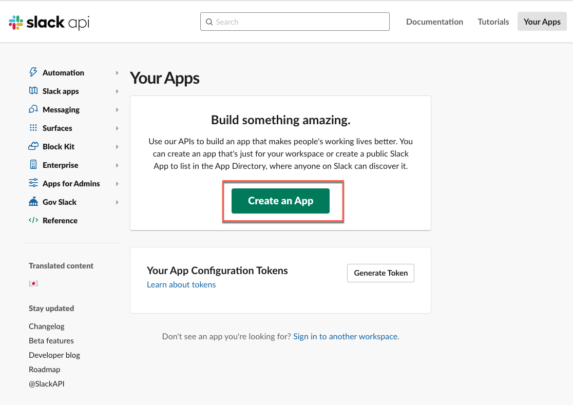The image size is (573, 405).
Task: Open the Enterprise sidebar menu
Action: 60,165
